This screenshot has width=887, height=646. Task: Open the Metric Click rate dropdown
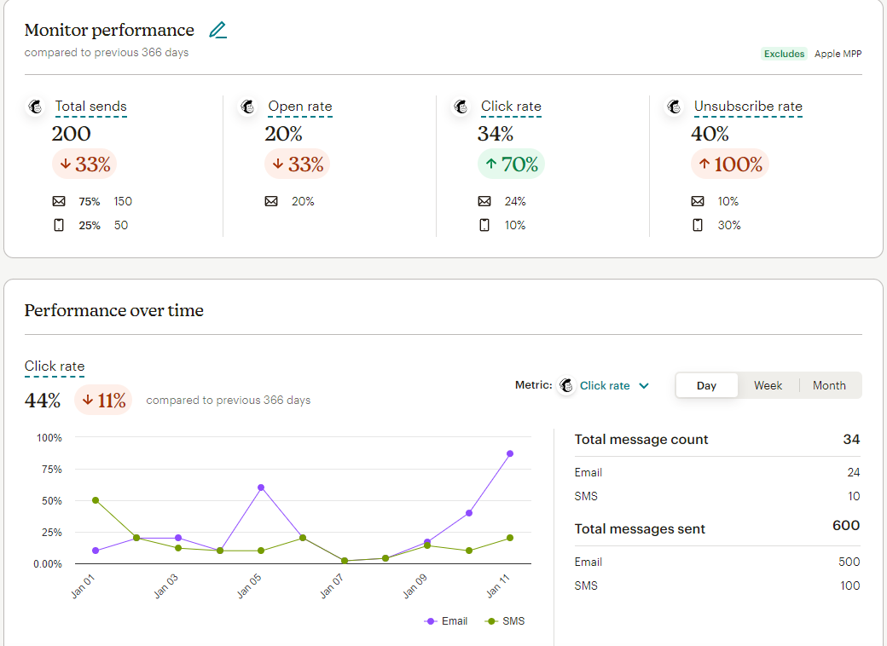tap(605, 385)
